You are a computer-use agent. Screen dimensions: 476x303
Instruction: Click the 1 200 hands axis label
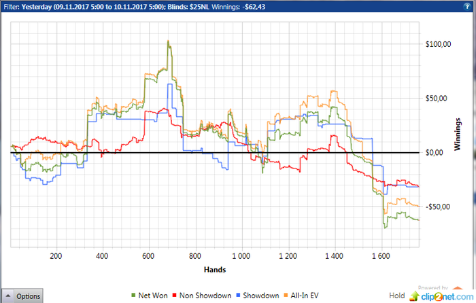(x=288, y=256)
